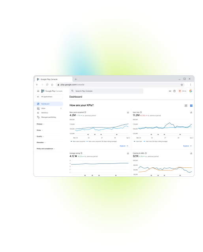203x252 pixels.
Task: Expand the Monetize section
Action: click(x=41, y=143)
